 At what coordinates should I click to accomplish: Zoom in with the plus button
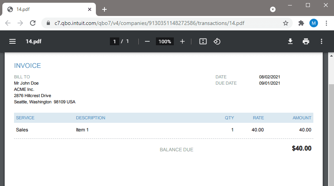182,41
